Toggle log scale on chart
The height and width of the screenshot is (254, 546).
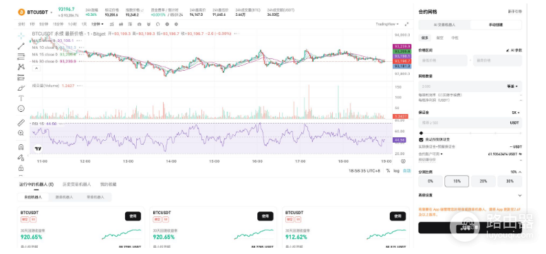click(397, 171)
